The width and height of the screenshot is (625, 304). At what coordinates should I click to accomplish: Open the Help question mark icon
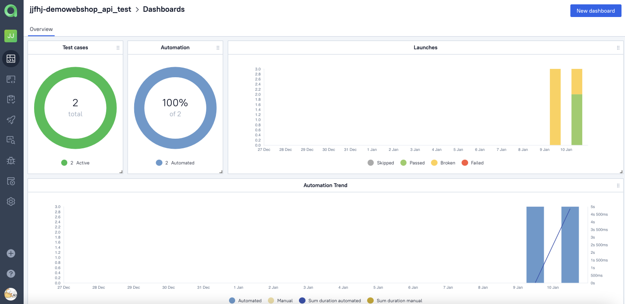point(11,274)
